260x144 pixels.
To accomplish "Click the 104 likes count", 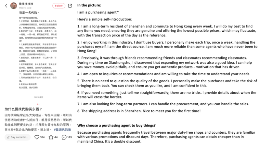I will (43, 138).
